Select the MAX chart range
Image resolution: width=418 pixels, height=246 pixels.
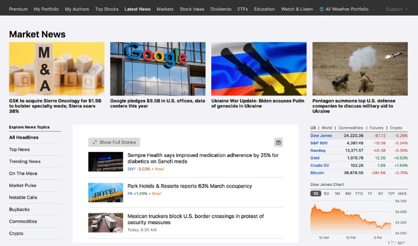click(402, 194)
